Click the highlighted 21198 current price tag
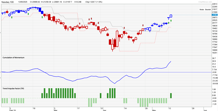The height and width of the screenshot is (111, 218). [214, 15]
